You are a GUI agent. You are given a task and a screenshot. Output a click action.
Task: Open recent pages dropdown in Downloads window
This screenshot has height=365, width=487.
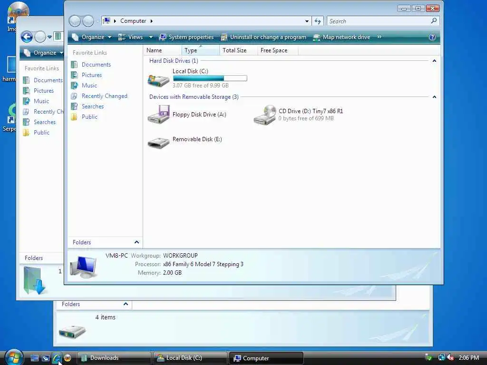49,37
